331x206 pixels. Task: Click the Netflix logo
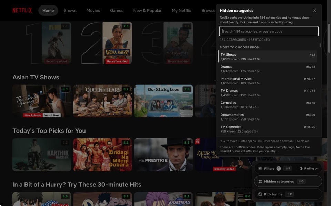[x=22, y=10]
